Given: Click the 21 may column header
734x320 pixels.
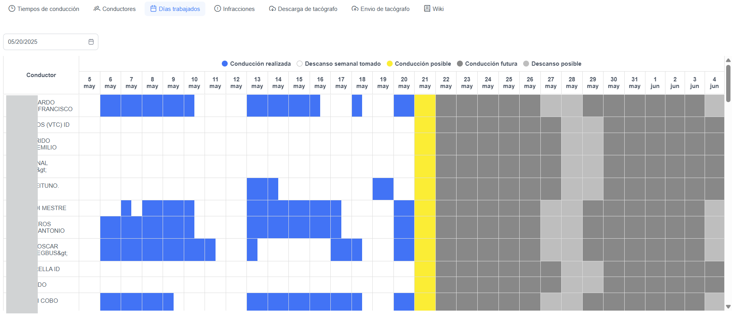Looking at the screenshot, I should pos(425,83).
